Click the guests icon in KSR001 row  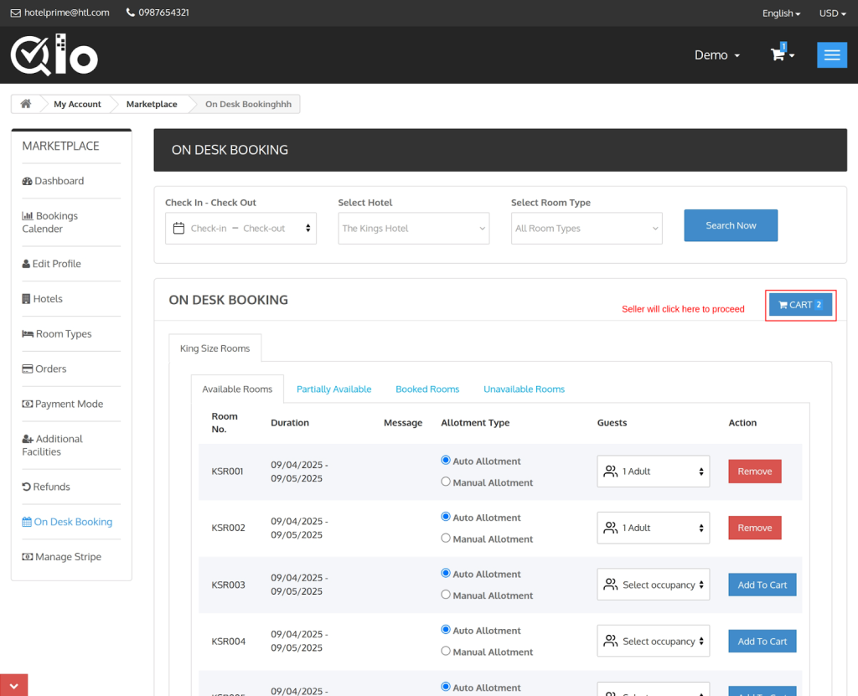[x=610, y=471]
